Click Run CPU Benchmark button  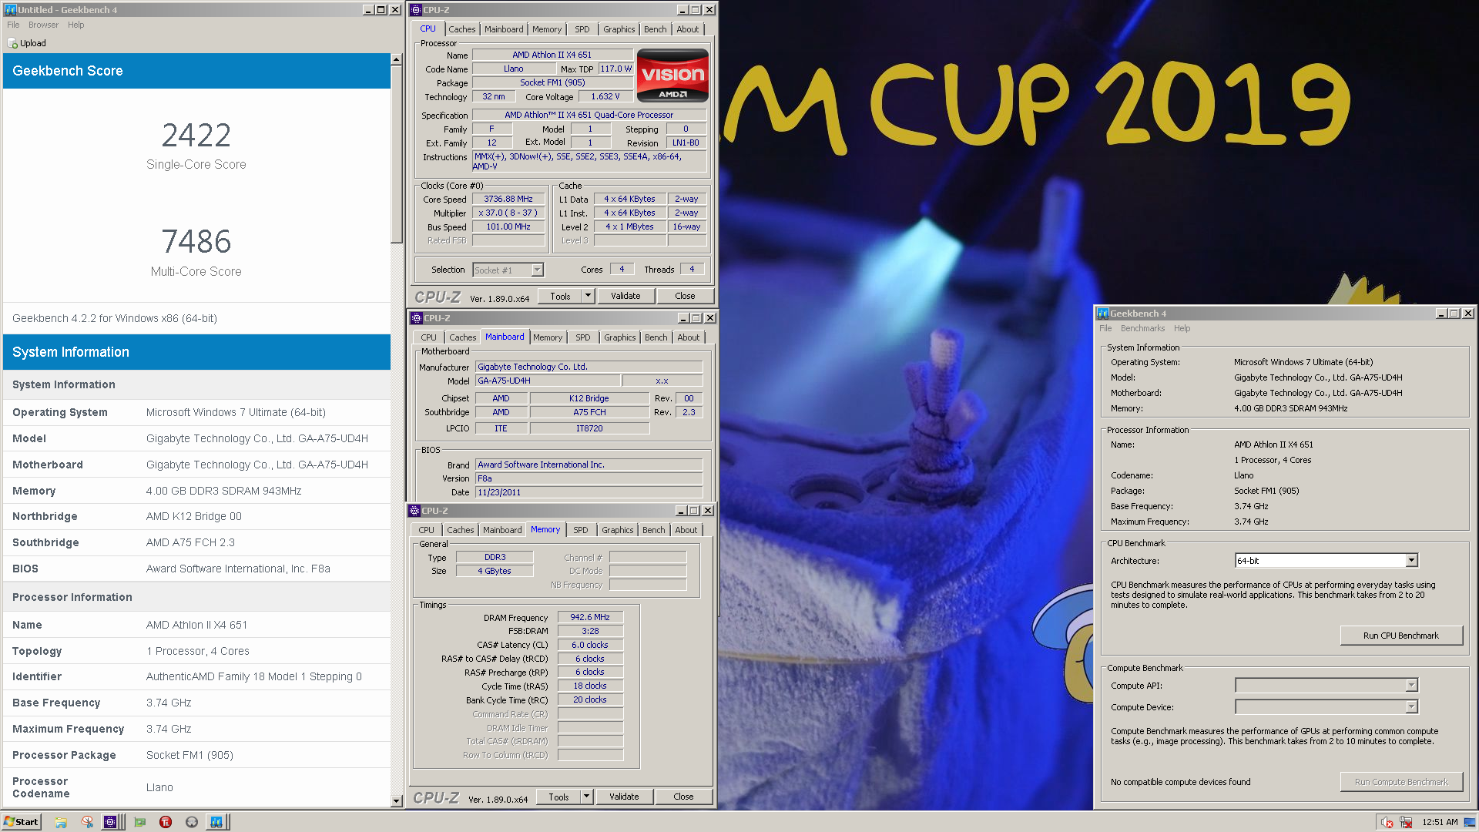pos(1400,636)
